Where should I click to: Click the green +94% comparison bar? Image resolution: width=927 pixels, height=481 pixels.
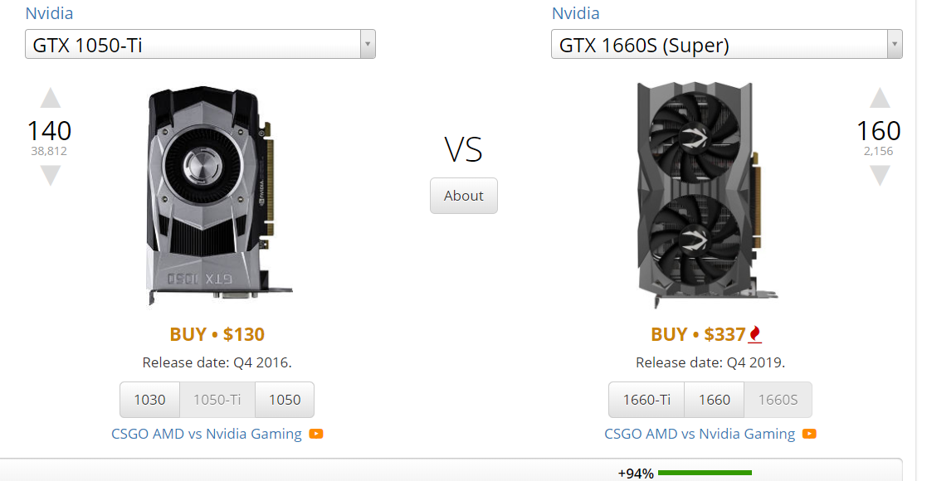pyautogui.click(x=705, y=473)
